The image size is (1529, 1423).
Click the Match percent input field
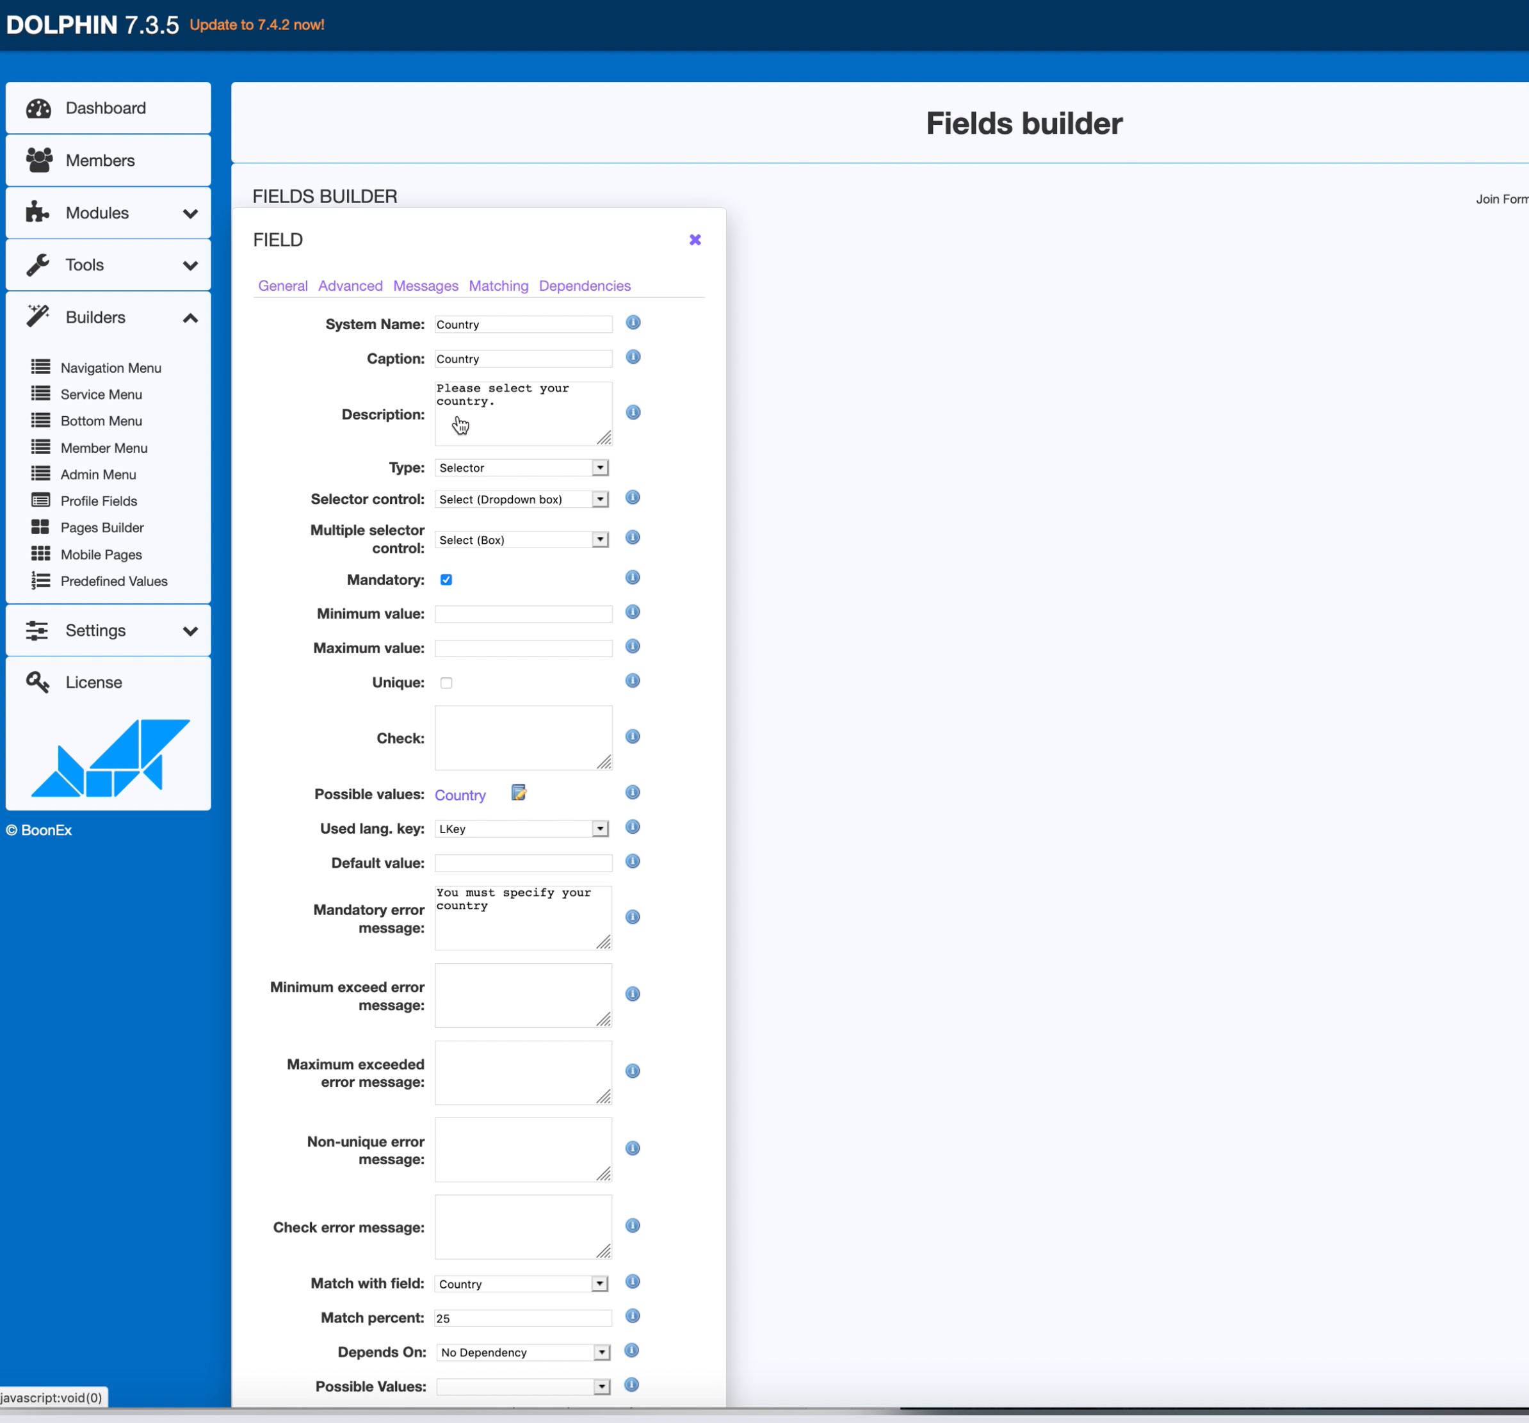point(523,1319)
